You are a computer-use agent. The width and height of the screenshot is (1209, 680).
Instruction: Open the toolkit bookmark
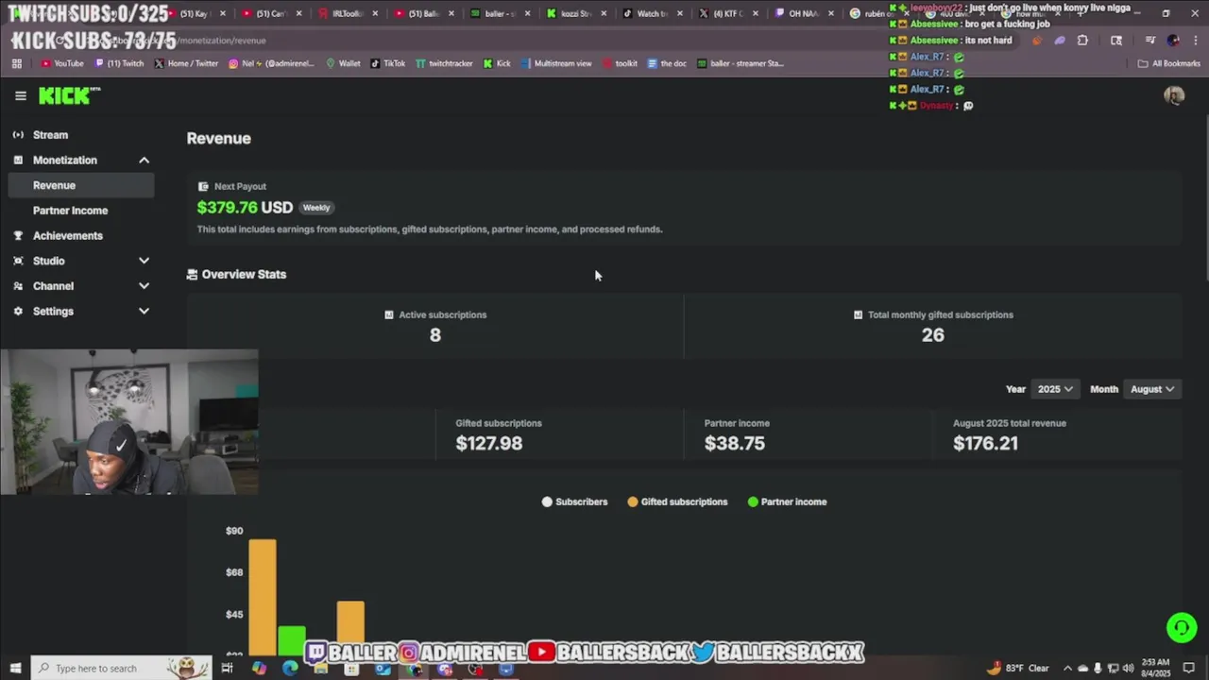(x=620, y=63)
